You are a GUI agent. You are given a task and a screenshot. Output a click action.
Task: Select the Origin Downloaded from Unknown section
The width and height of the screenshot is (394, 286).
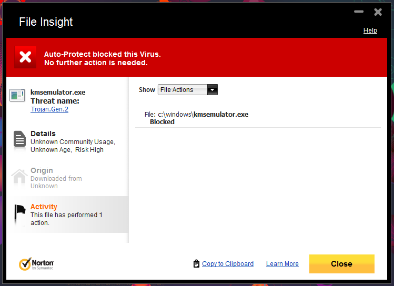click(x=68, y=178)
